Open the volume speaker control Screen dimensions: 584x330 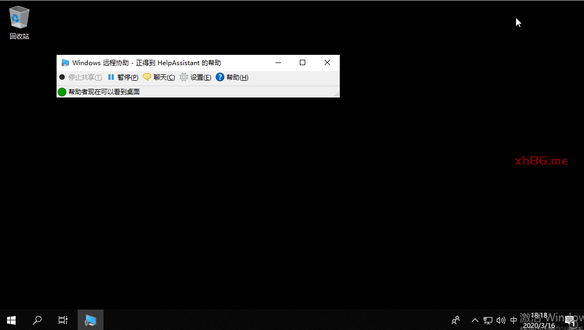coord(501,320)
